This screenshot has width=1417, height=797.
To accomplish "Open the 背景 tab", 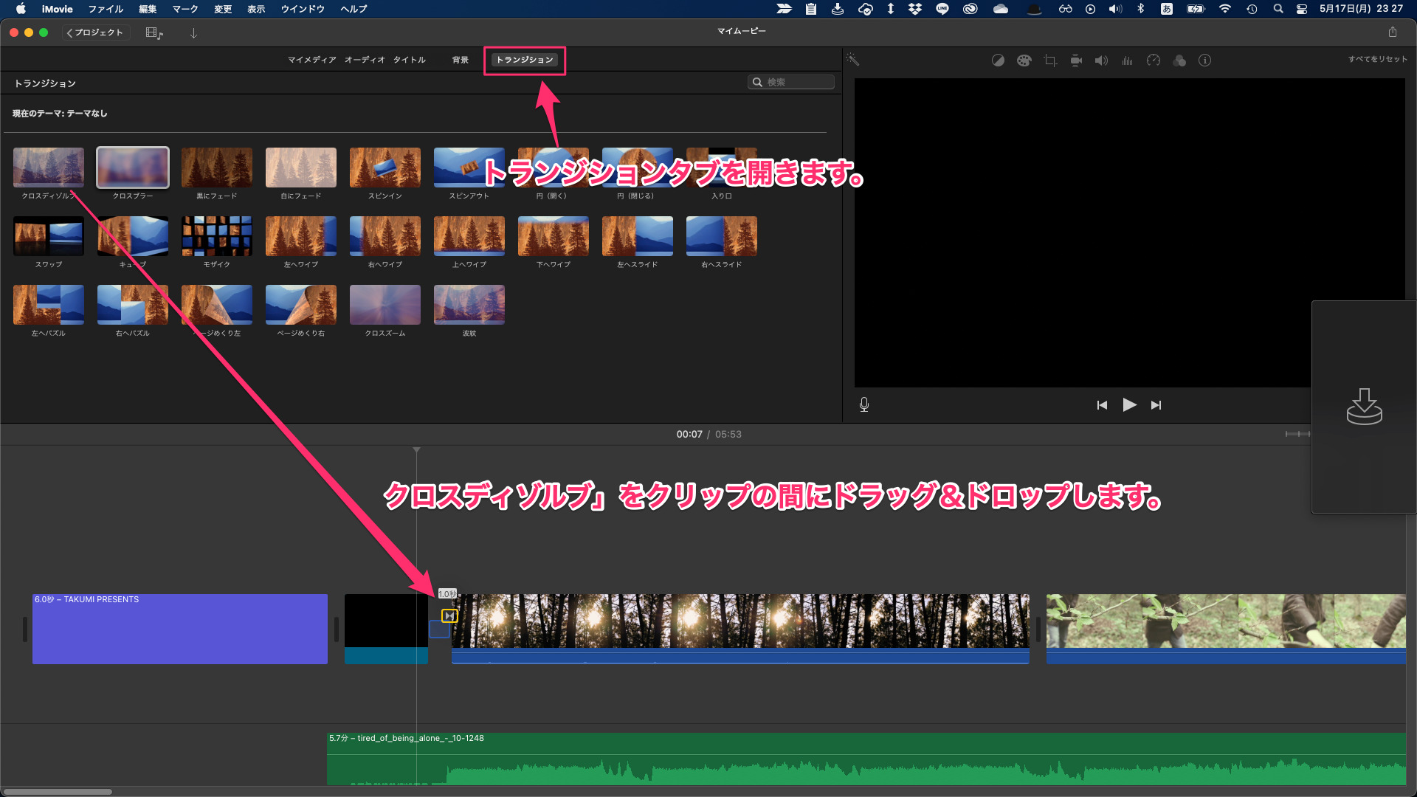I will [x=460, y=60].
